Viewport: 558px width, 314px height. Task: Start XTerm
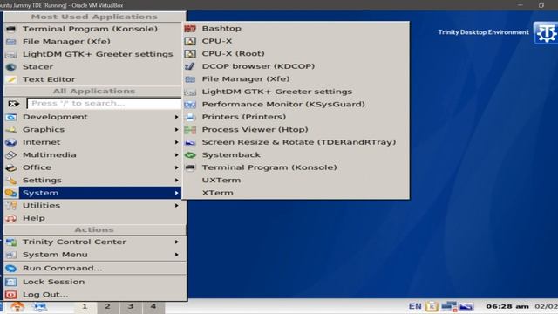coord(296,193)
